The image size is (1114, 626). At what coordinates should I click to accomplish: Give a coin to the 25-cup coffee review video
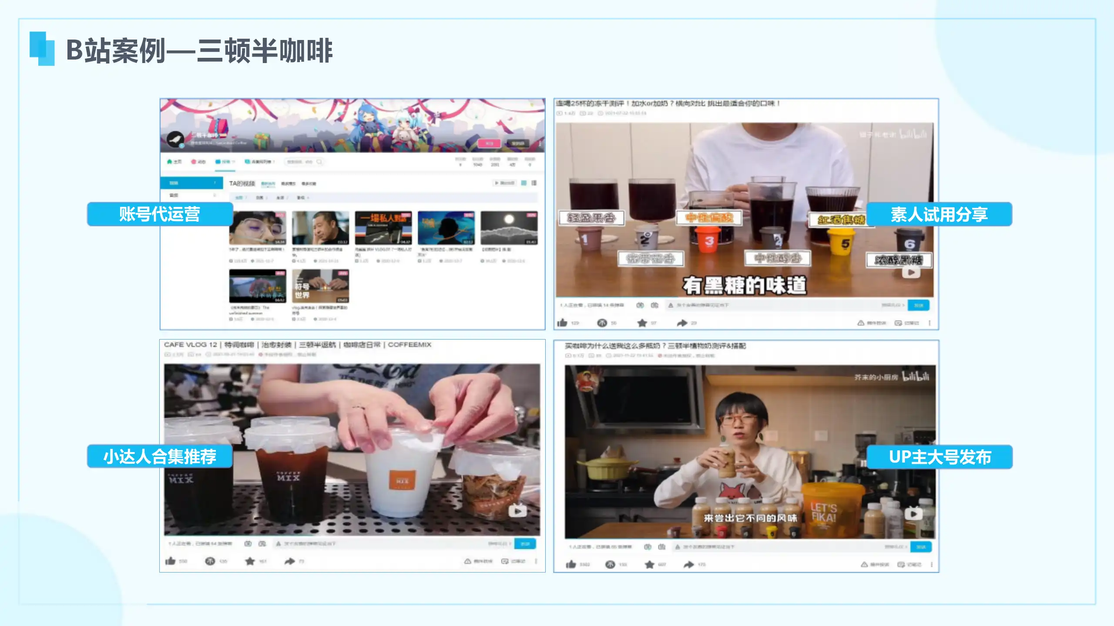[x=602, y=323]
